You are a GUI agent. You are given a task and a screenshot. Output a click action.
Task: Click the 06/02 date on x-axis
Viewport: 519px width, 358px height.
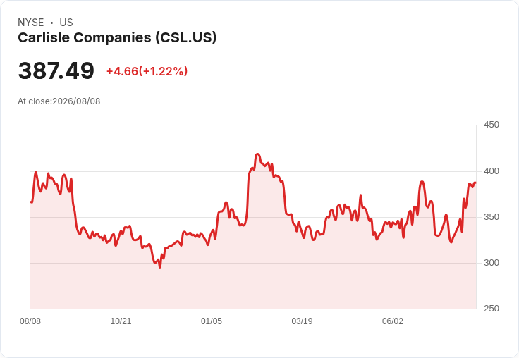393,321
